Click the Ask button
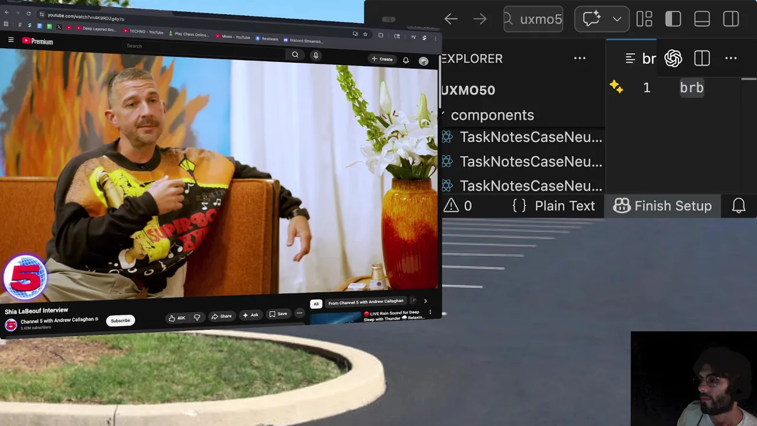 coord(250,315)
